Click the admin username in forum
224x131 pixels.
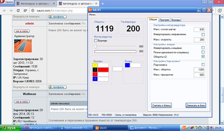coord(29,23)
